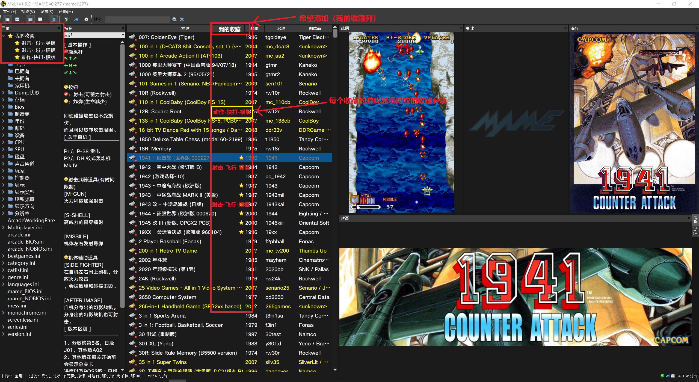Open the 视图(V) menu
This screenshot has width=699, height=382.
28,12
